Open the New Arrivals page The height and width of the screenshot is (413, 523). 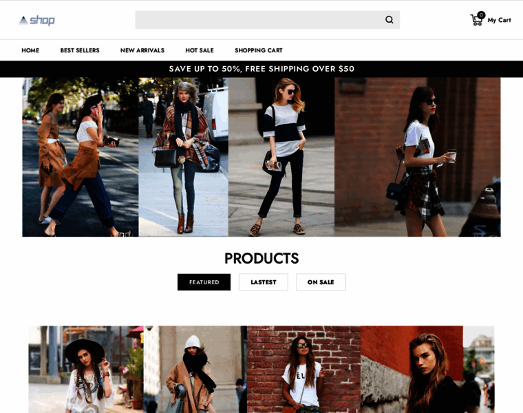[x=142, y=50]
